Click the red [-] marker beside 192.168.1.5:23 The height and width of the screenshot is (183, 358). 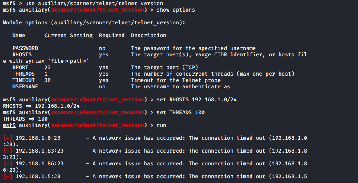8,176
